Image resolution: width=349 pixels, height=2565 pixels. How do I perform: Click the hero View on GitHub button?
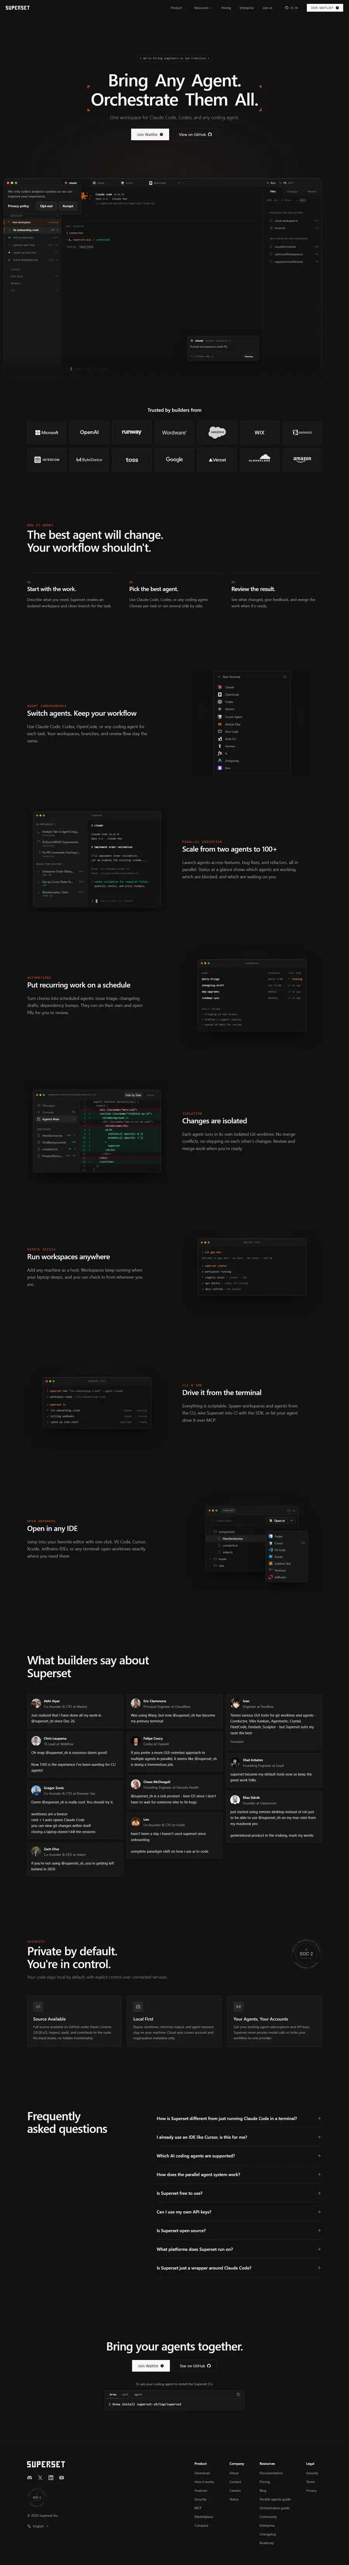pos(195,134)
